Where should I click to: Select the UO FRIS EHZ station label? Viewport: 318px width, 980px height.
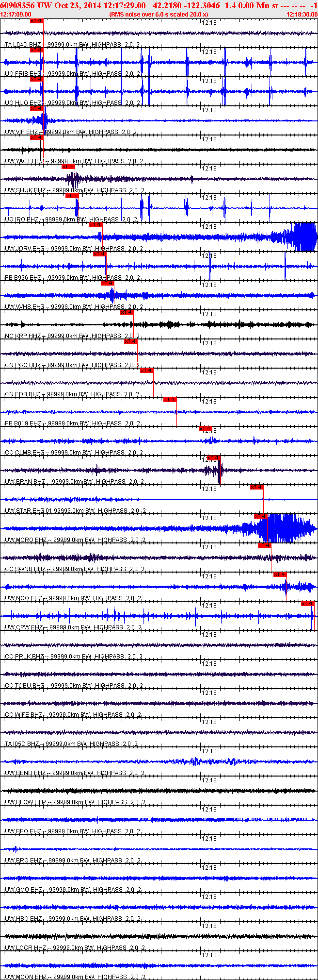[23, 74]
